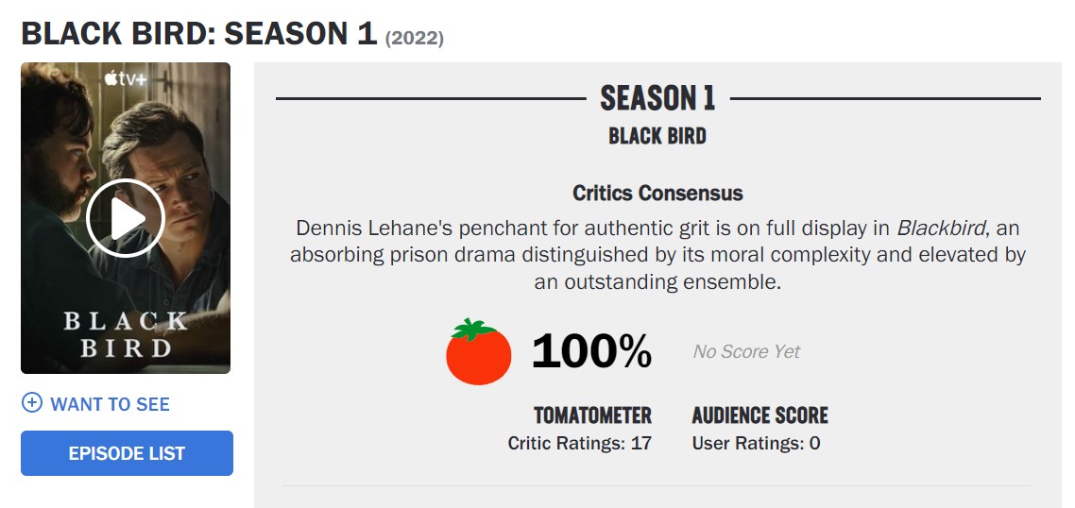Click the BLACK BIRD: SEASON 1 page title

[x=198, y=33]
